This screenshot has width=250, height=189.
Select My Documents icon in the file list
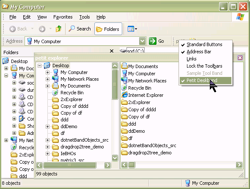pos(124,66)
